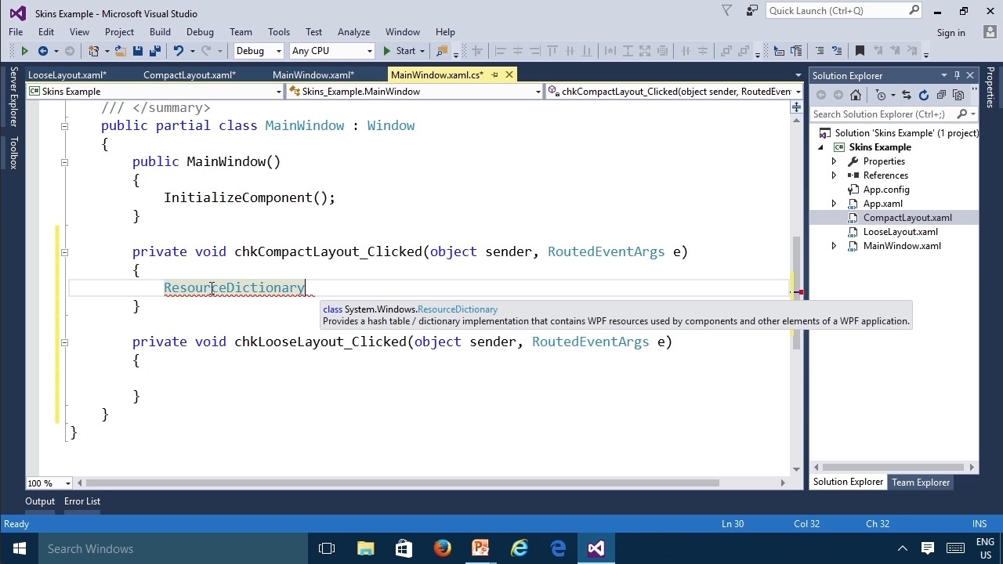Open the Server Explorer side tab
1003x564 pixels.
click(13, 97)
